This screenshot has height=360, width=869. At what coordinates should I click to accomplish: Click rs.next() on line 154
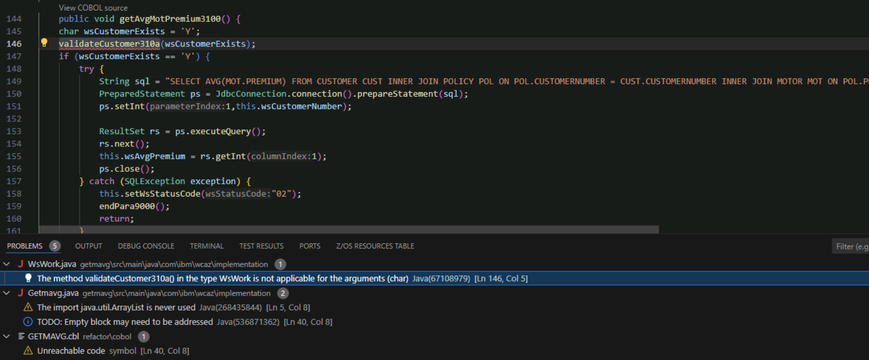124,144
